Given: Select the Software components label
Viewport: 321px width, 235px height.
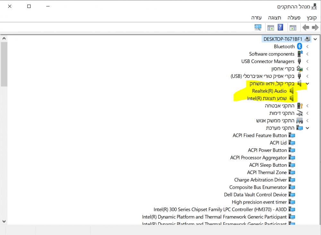Looking at the screenshot, I should (272, 54).
